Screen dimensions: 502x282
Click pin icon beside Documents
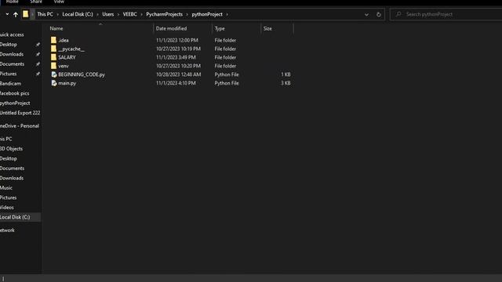click(x=38, y=64)
